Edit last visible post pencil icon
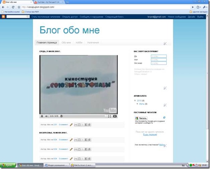The image size is (210, 169). (71, 159)
